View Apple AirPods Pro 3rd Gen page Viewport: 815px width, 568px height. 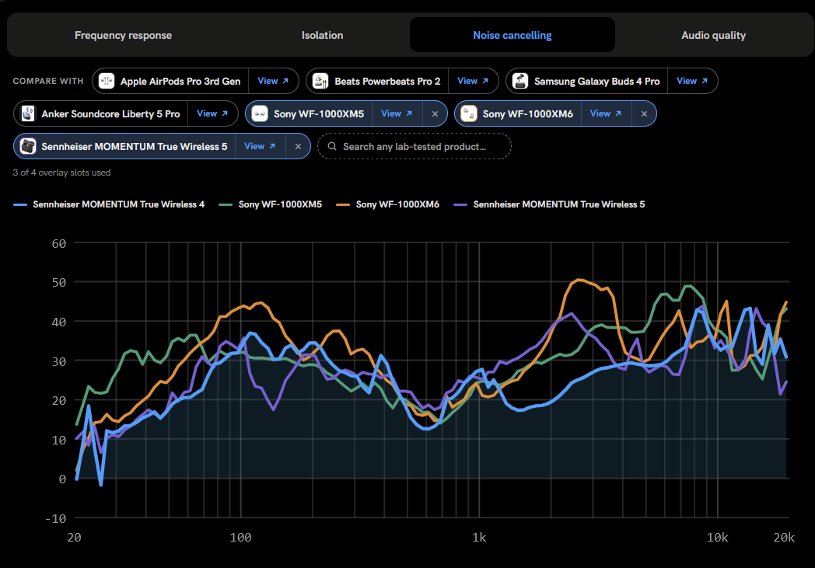tap(273, 81)
